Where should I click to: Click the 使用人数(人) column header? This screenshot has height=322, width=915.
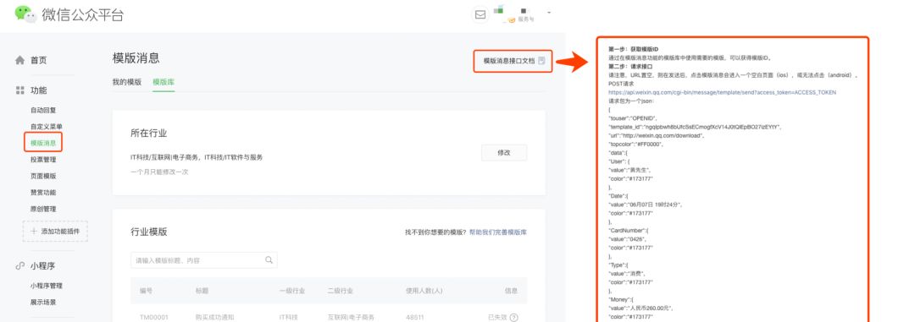(424, 291)
